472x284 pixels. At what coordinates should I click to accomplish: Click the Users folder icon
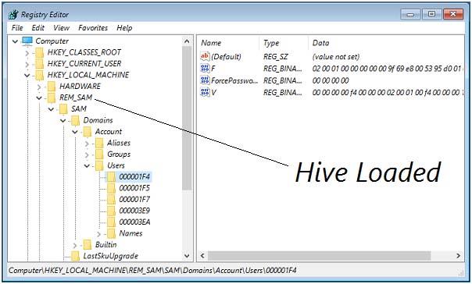[99, 165]
